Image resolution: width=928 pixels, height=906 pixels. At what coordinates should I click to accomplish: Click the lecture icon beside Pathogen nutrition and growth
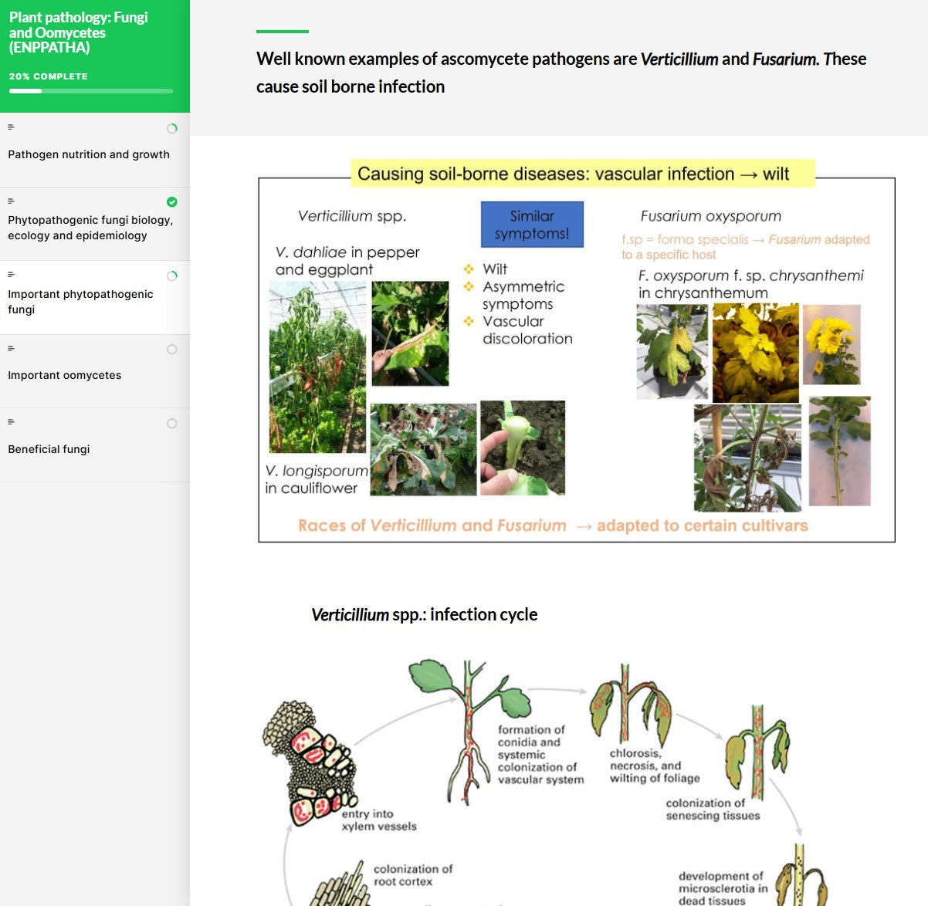(10, 127)
